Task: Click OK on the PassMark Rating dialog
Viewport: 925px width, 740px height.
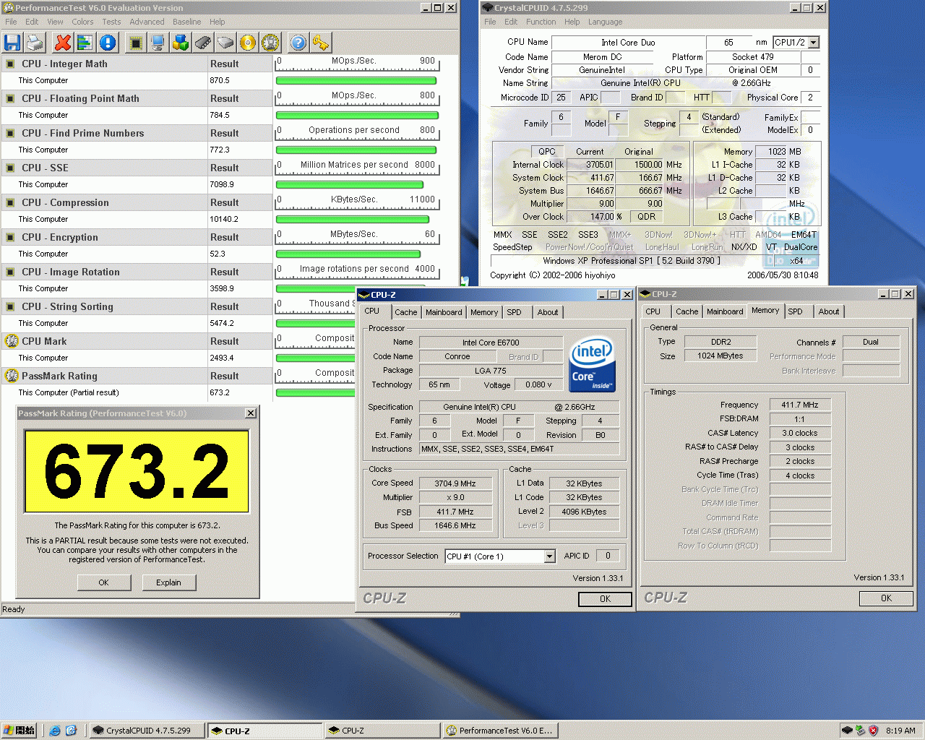Action: point(104,582)
